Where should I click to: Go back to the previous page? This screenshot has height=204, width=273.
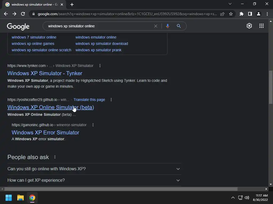[x=6, y=14]
